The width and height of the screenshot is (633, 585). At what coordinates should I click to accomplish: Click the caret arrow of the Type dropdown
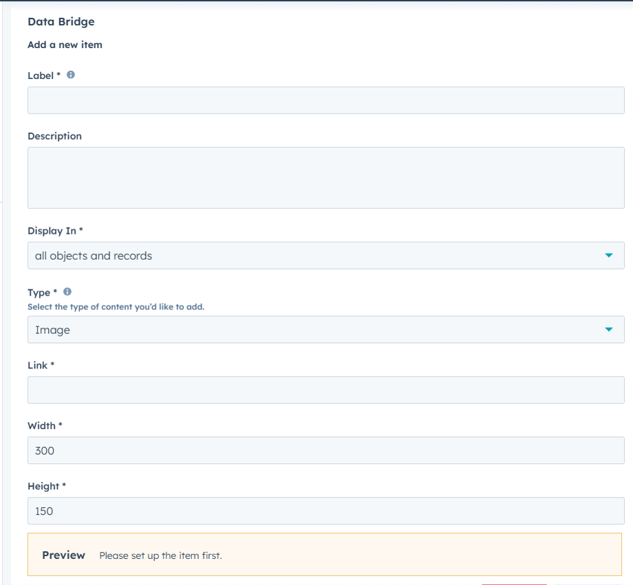[609, 329]
